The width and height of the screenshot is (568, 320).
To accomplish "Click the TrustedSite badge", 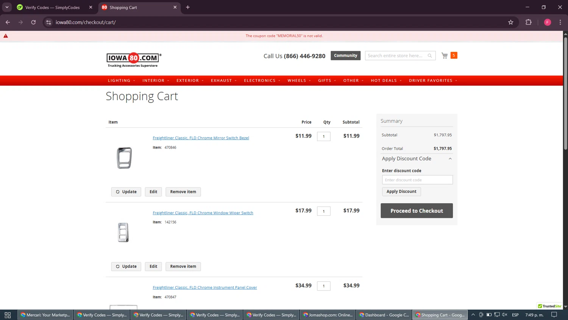I will (549, 306).
